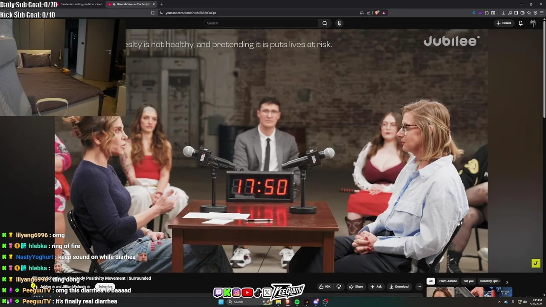The height and width of the screenshot is (307, 546).
Task: Open the Leo AI sparkle icon in toolbar
Action: [x=529, y=13]
